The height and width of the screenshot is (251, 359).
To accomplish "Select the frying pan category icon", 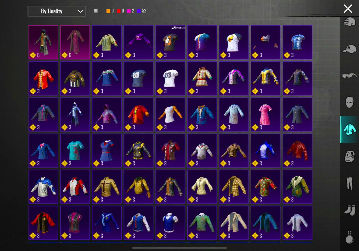I will click(349, 238).
